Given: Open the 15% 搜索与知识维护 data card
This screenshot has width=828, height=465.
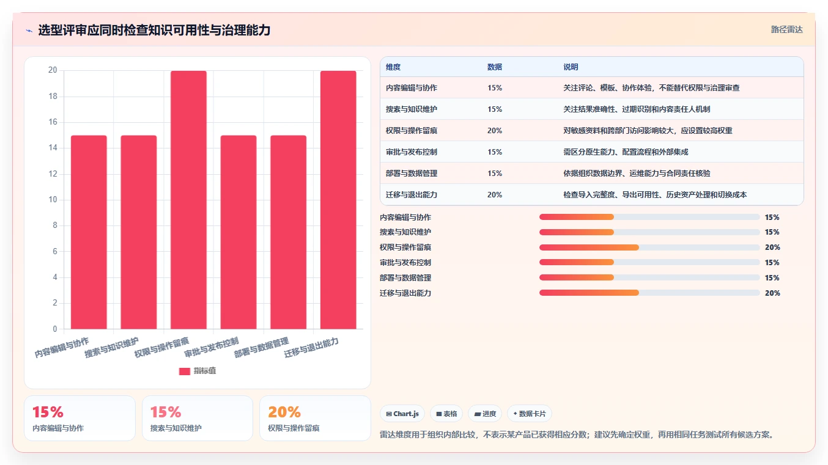Looking at the screenshot, I should coord(198,419).
